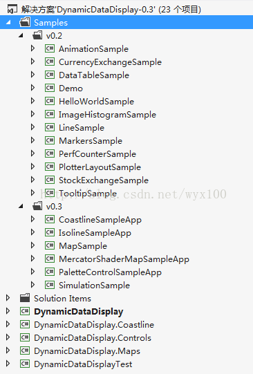Viewport: 253px width, 374px height.
Task: Click the C# icon beside PaletteControlSampleApp
Action: tap(50, 272)
